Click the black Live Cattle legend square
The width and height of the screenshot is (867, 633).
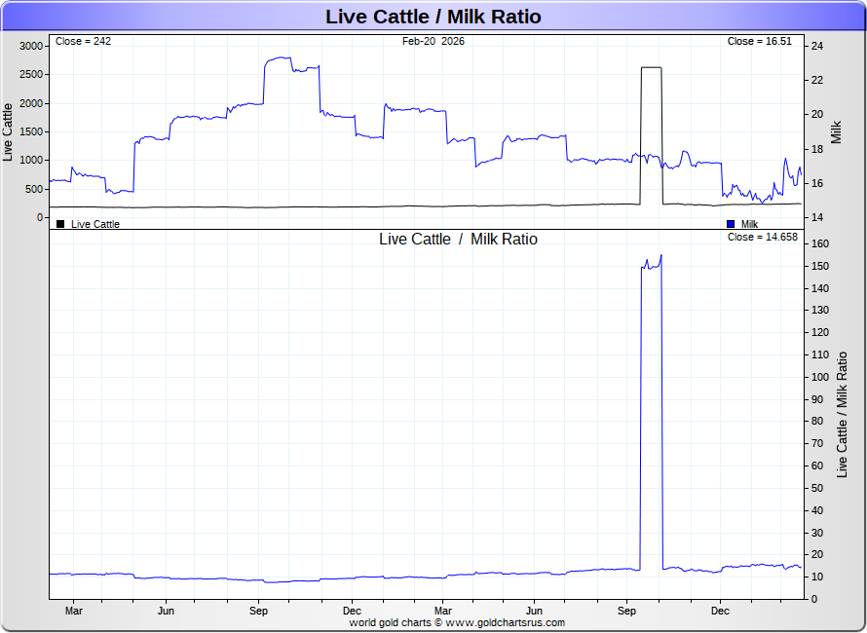(60, 224)
